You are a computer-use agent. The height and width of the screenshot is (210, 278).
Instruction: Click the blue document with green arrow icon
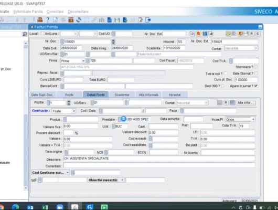pos(125,20)
